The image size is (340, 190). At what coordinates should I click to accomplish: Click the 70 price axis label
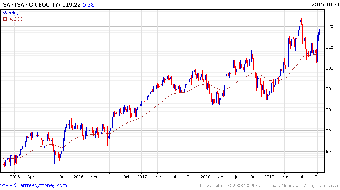pyautogui.click(x=328, y=130)
